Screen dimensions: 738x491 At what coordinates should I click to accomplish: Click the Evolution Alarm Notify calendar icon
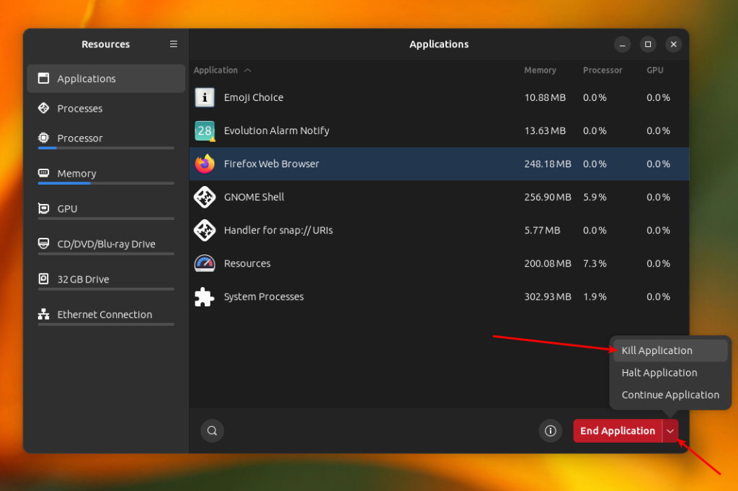[205, 131]
